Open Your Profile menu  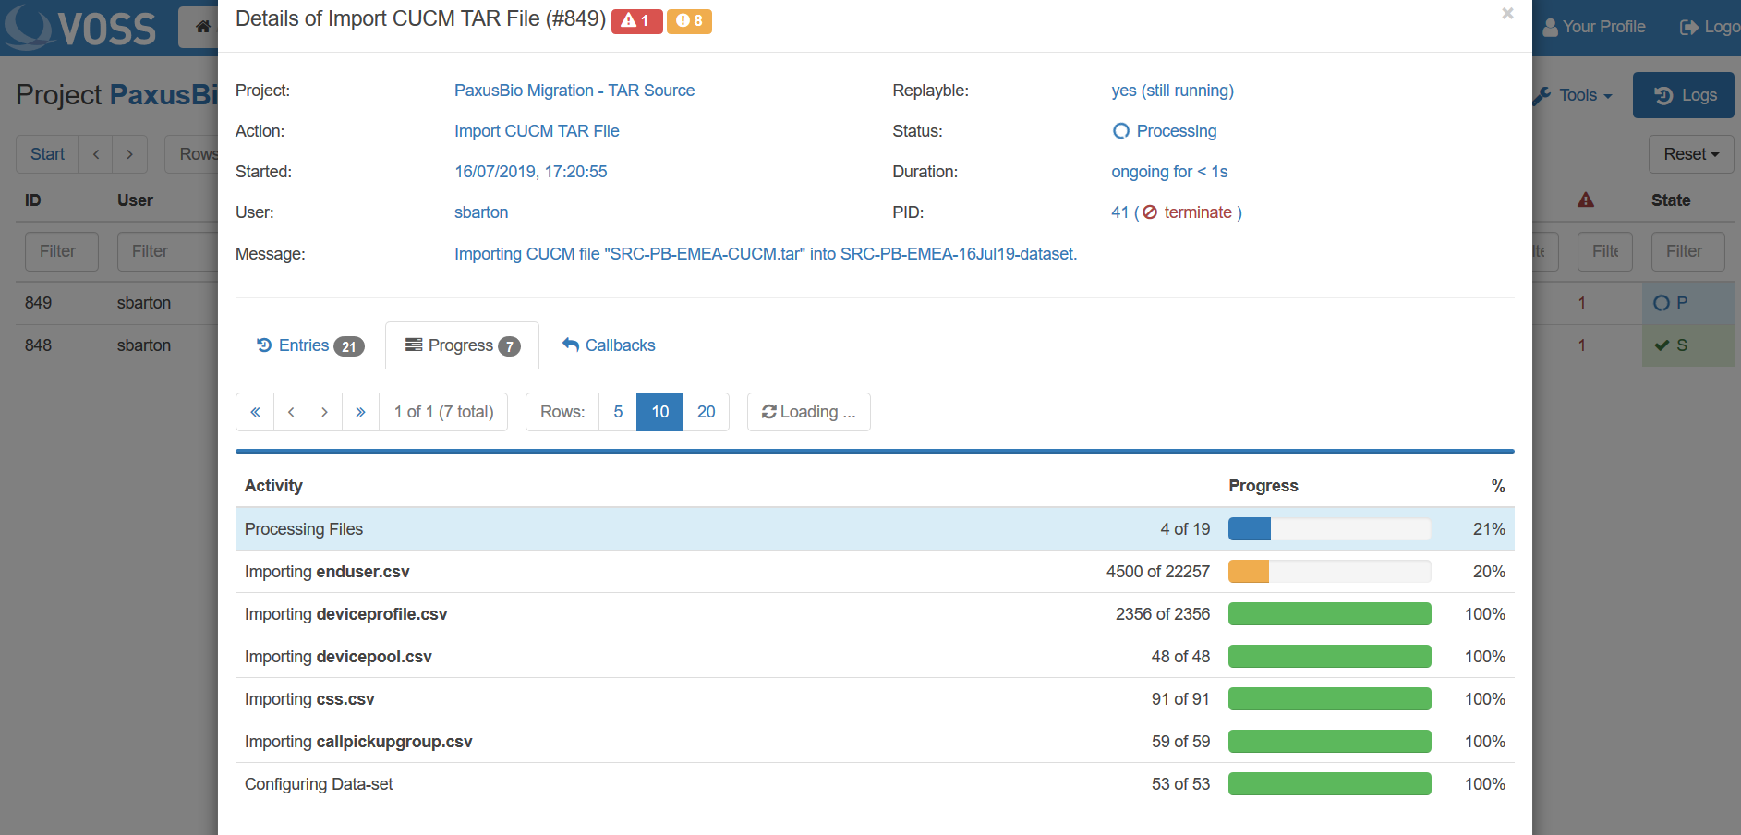1594,27
